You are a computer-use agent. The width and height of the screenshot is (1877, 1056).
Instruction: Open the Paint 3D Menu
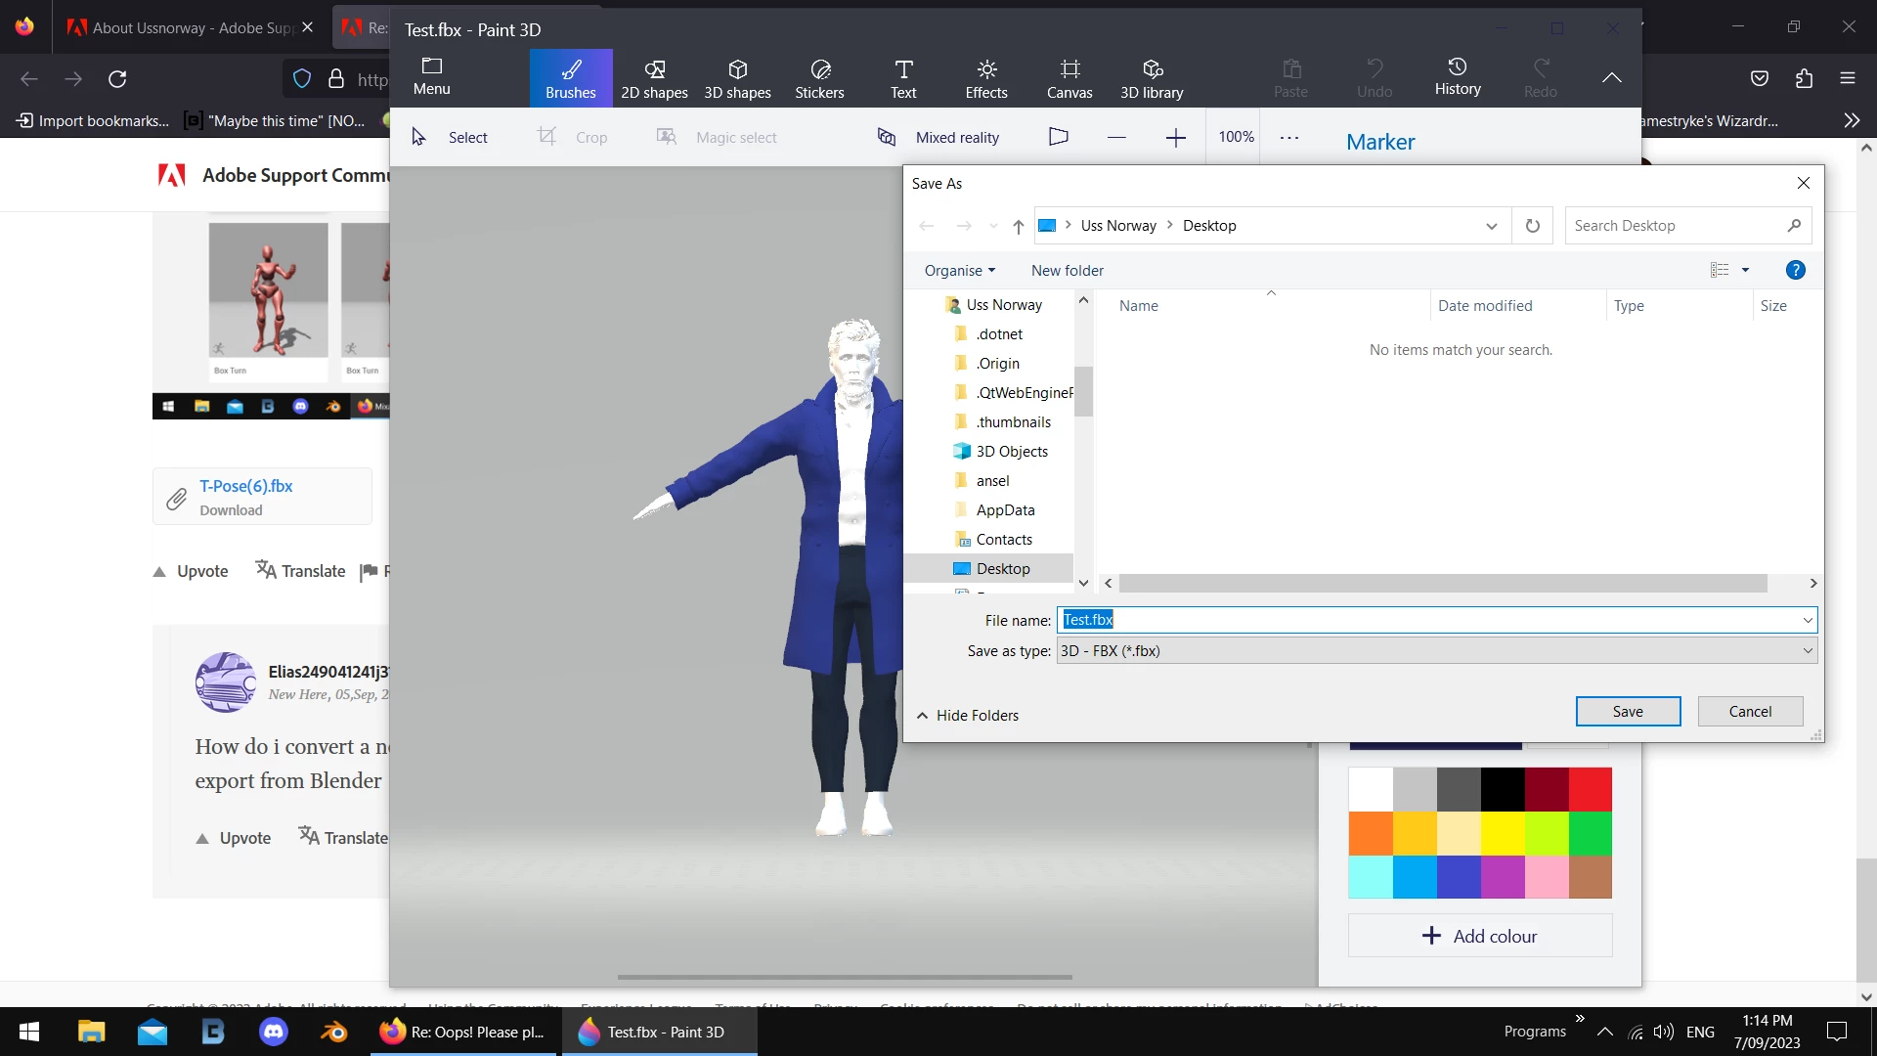click(431, 76)
